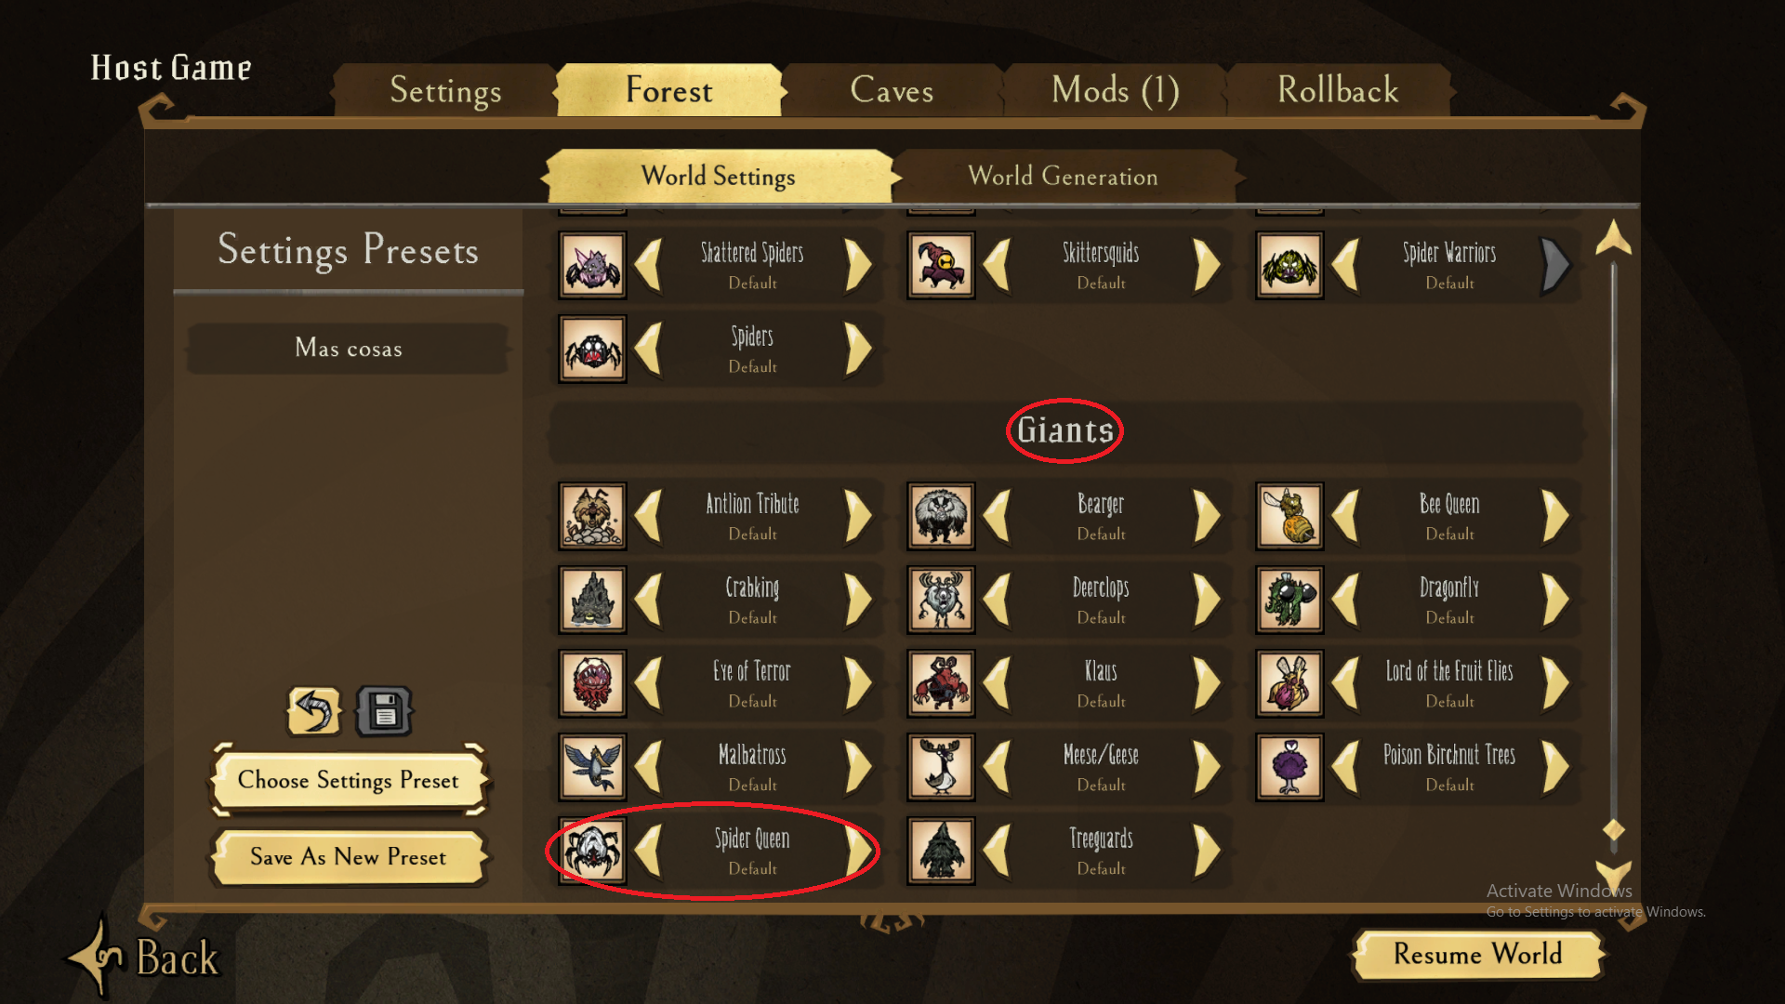Click the Malbatross portrait icon

pyautogui.click(x=592, y=767)
